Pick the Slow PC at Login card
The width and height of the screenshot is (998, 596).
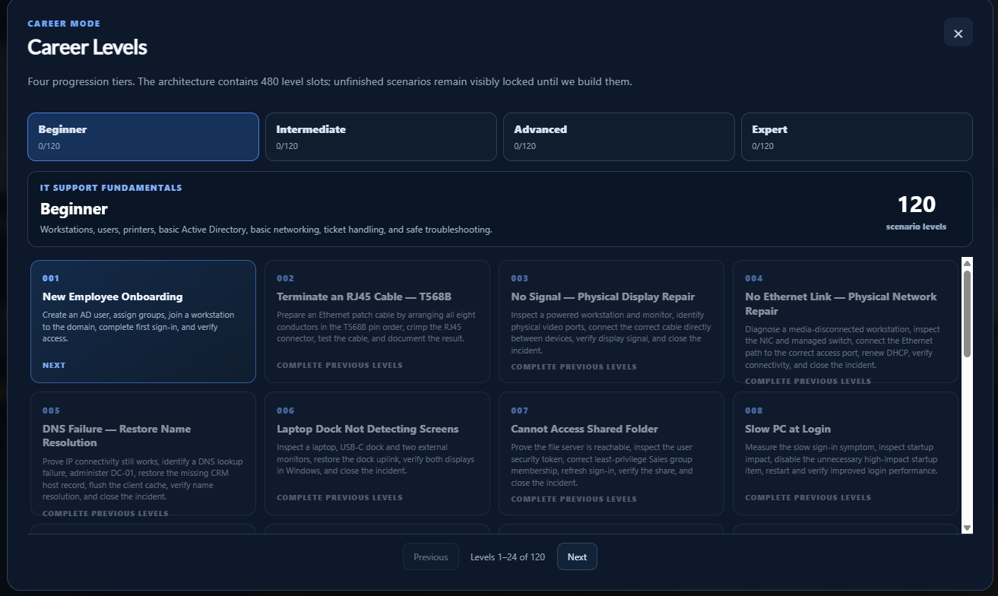[845, 454]
